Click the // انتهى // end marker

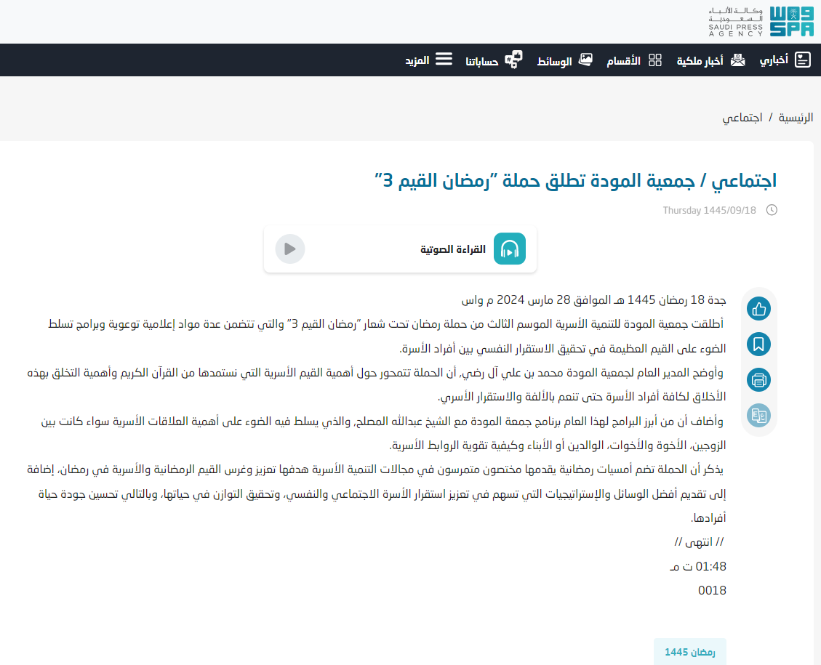tap(699, 542)
